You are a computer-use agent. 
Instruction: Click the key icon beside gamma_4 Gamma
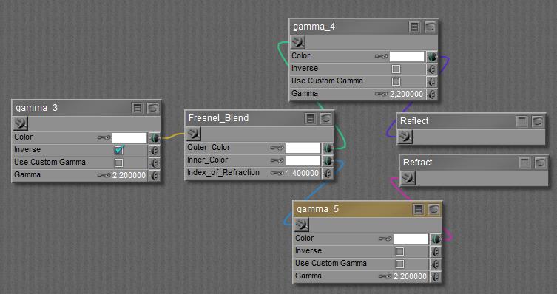(x=381, y=95)
